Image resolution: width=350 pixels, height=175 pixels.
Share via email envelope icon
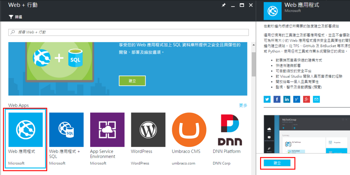point(316,99)
